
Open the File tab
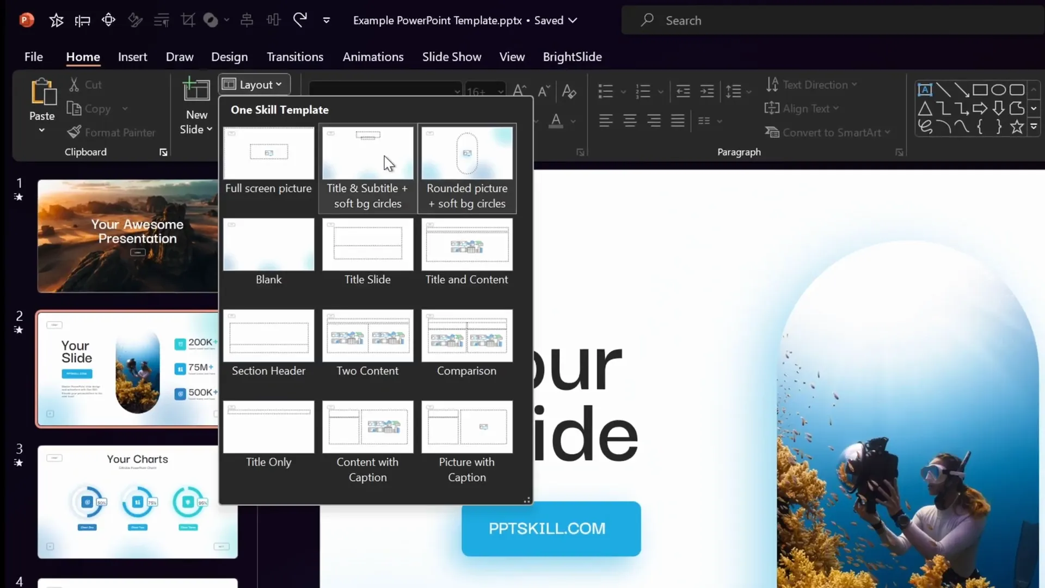pos(34,57)
